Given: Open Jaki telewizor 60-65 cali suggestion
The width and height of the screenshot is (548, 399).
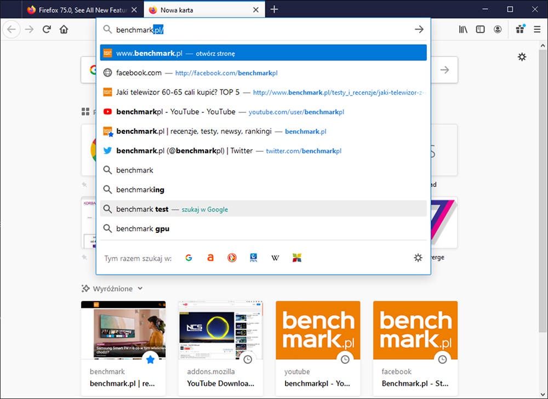Looking at the screenshot, I should (263, 92).
